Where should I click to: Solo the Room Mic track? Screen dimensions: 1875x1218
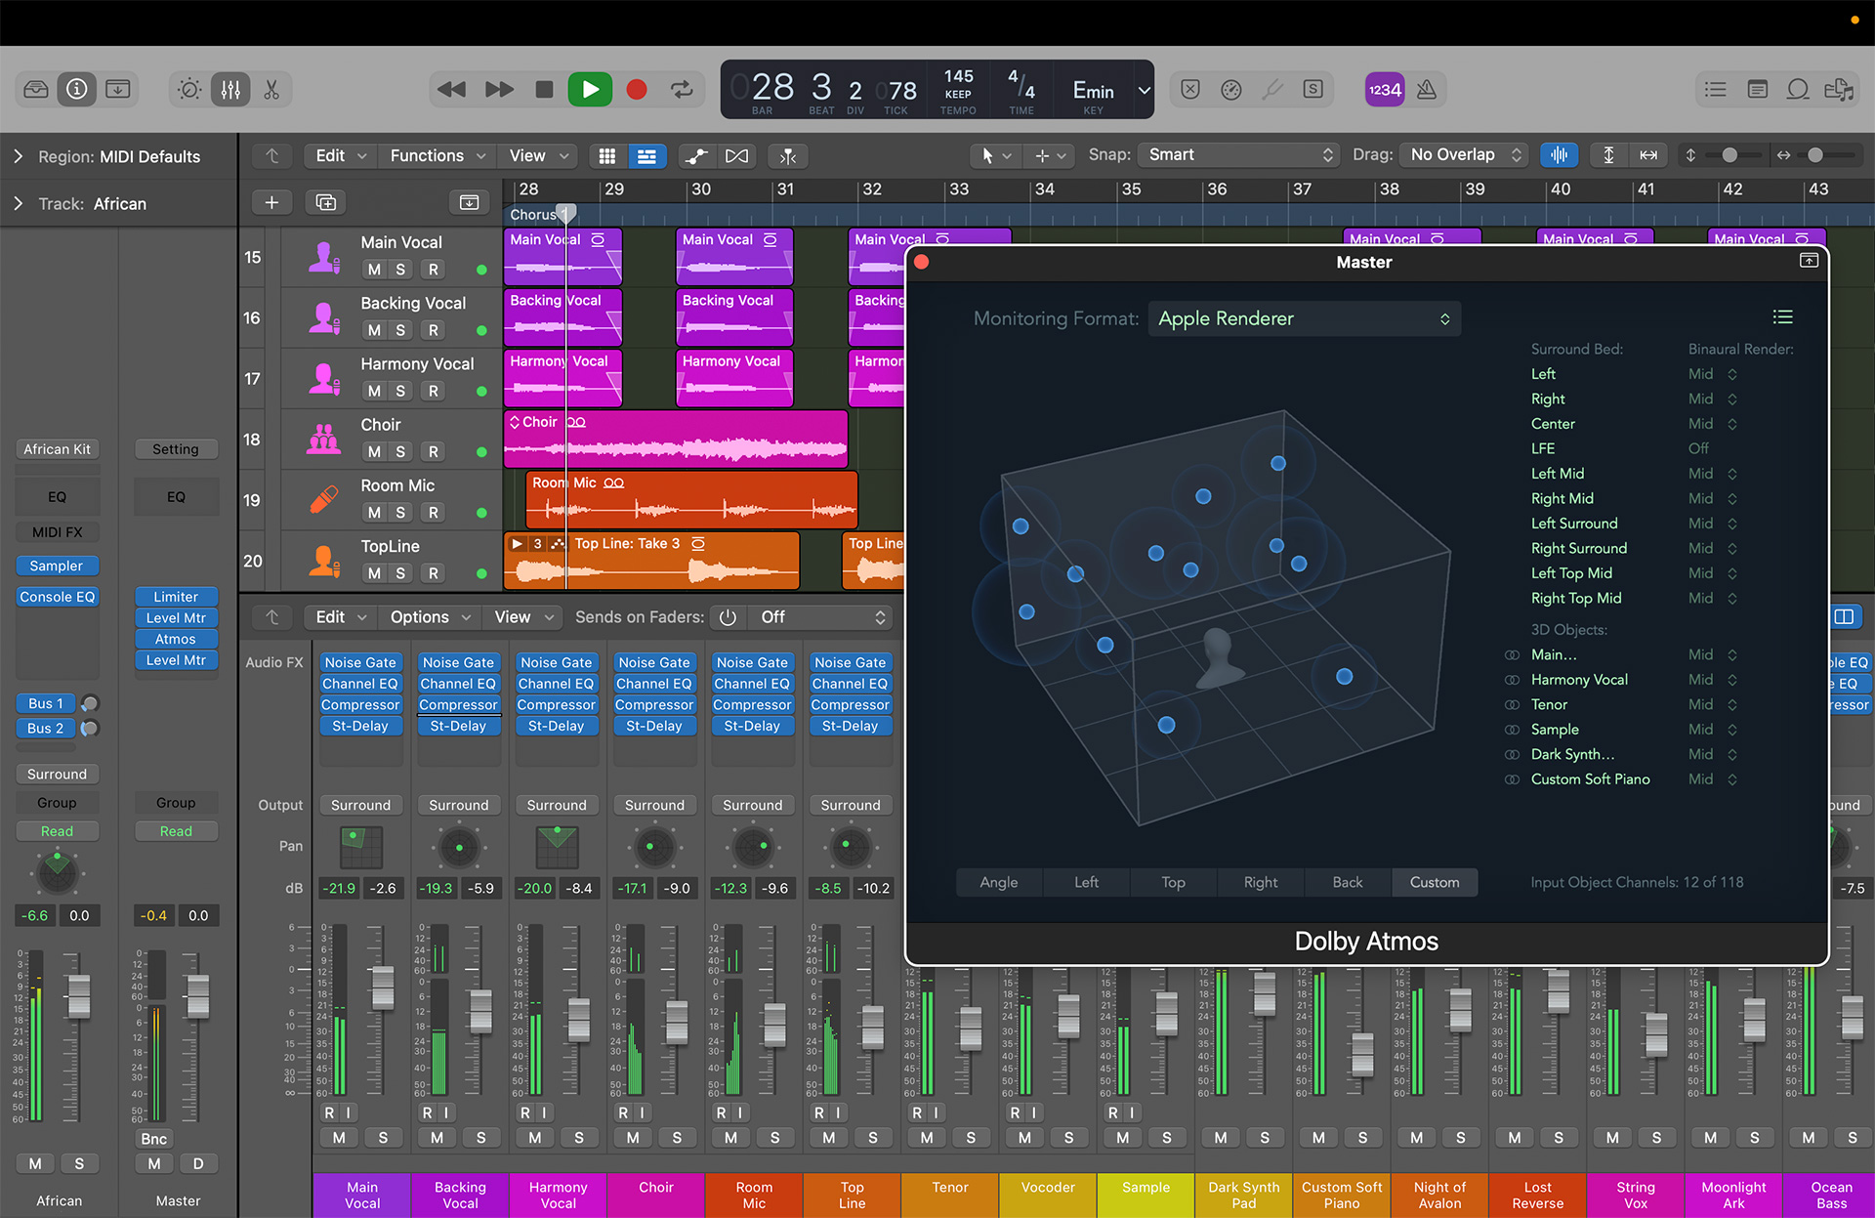click(400, 512)
